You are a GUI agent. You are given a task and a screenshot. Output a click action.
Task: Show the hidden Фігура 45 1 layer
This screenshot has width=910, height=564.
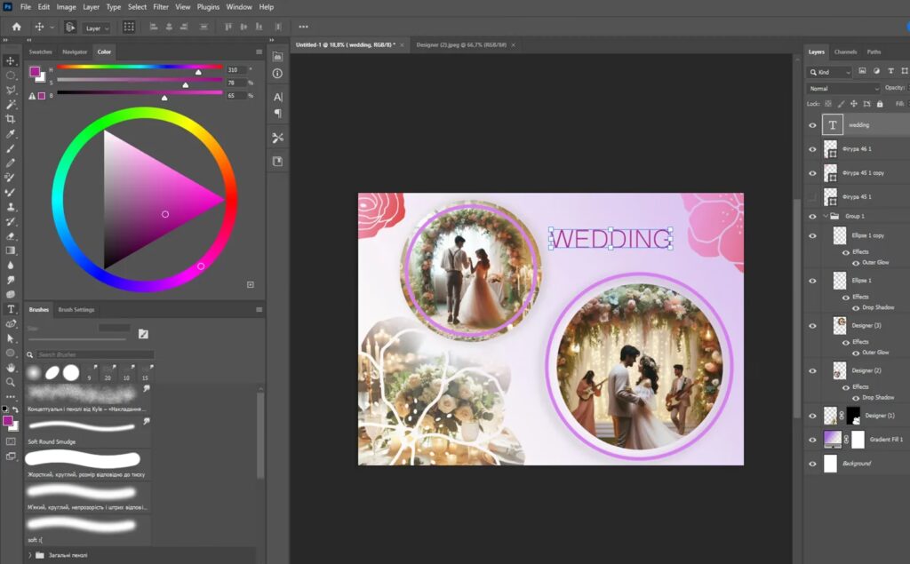tap(812, 196)
